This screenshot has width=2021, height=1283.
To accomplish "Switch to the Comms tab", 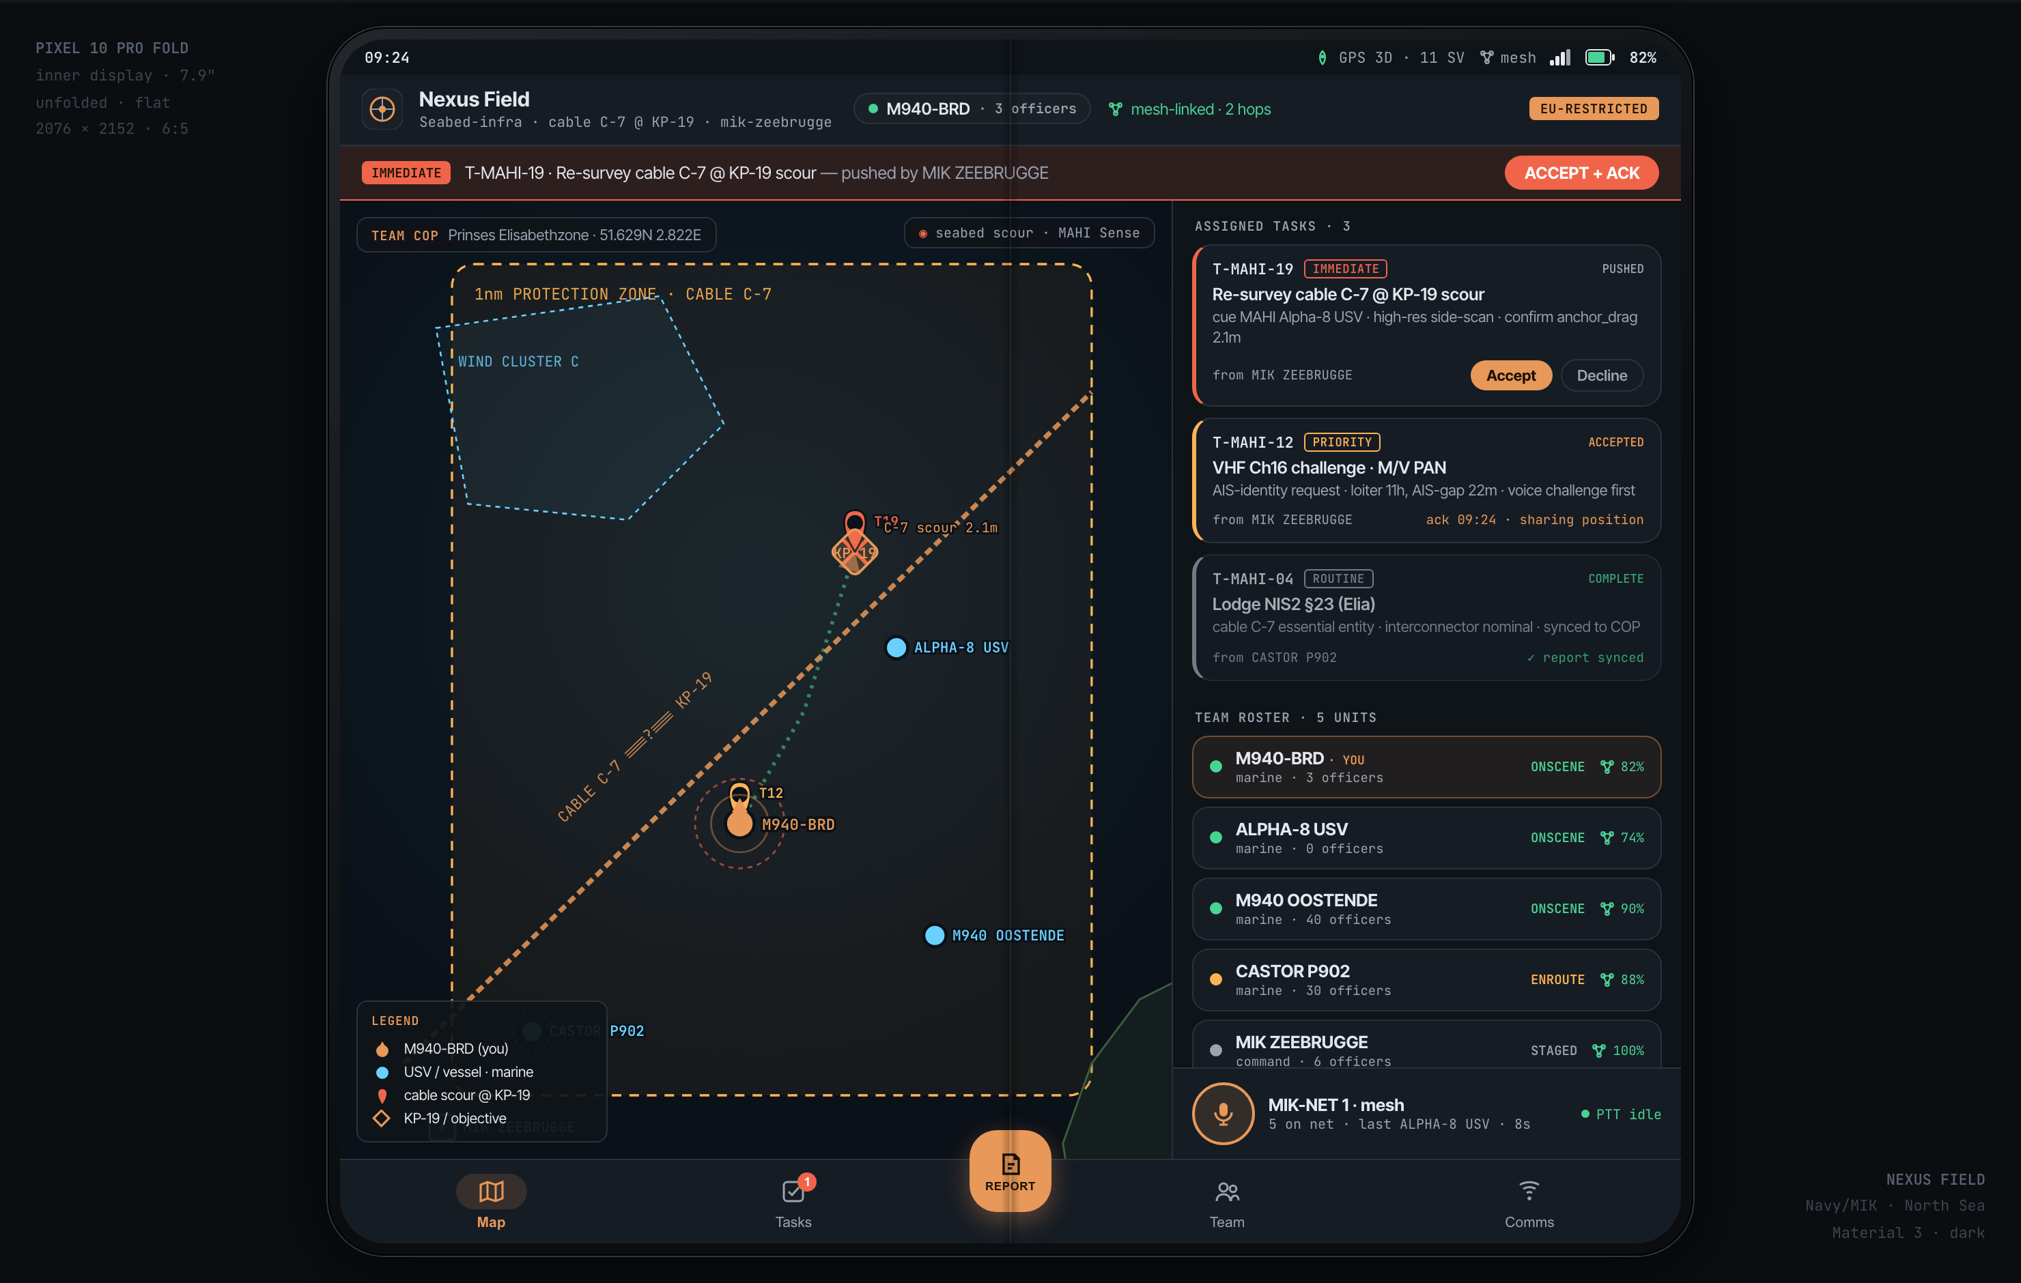I will tap(1528, 1202).
